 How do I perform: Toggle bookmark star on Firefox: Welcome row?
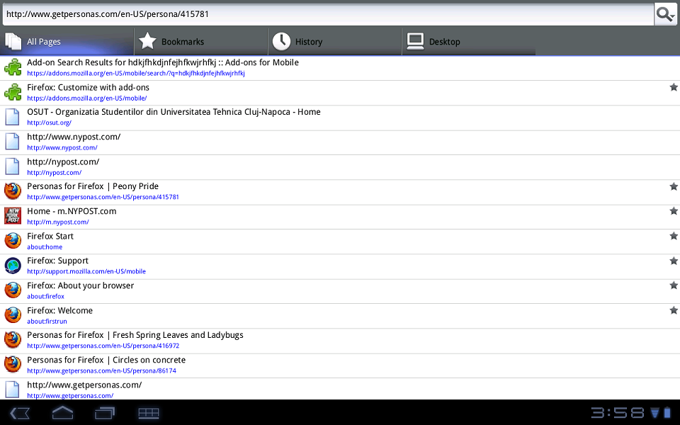coord(674,310)
